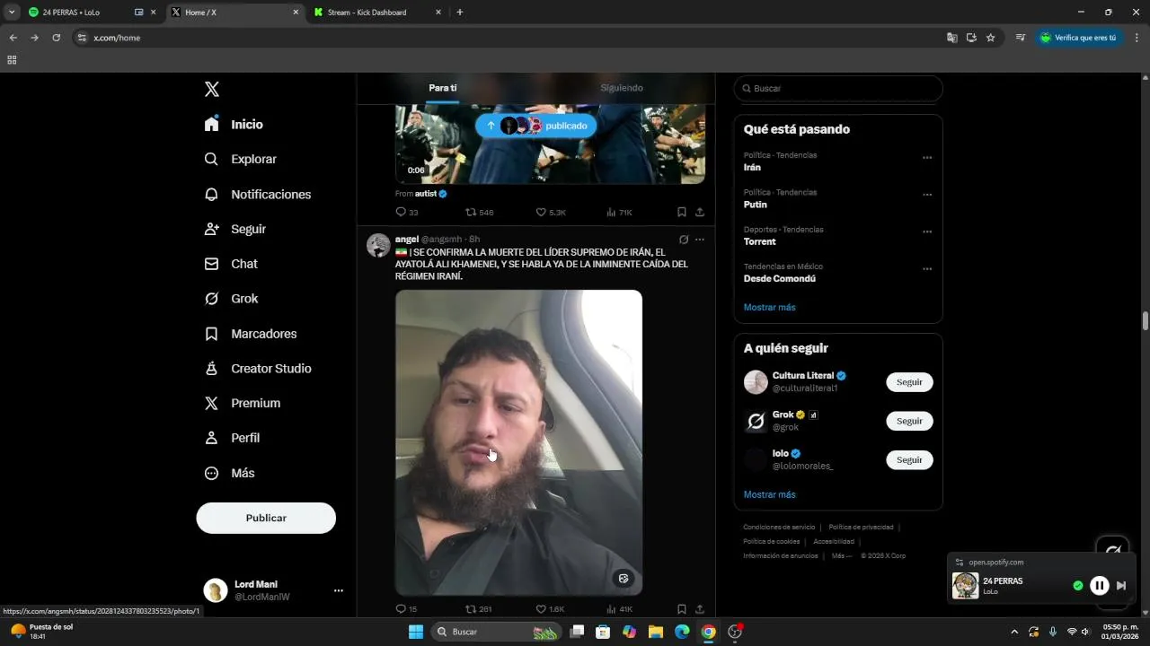
Task: Click the Premium X icon in sidebar
Action: click(x=211, y=403)
